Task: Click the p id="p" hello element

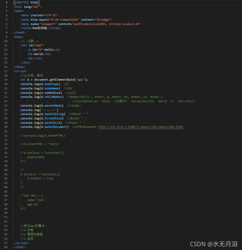Action: tap(44, 50)
